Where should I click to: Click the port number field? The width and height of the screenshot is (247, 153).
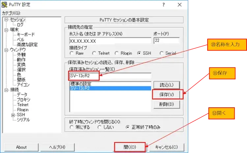pyautogui.click(x=166, y=41)
